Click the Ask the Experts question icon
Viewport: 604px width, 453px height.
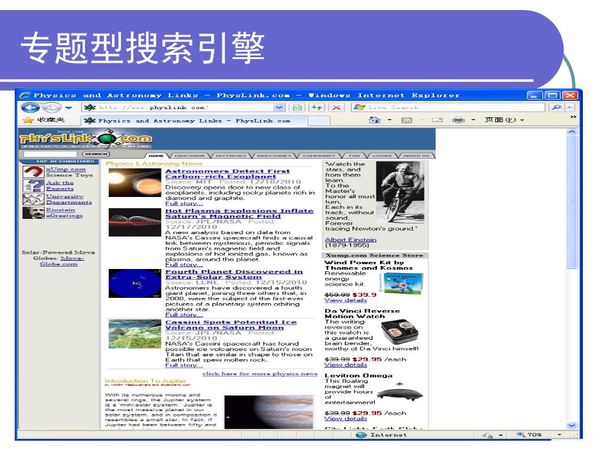tap(33, 186)
